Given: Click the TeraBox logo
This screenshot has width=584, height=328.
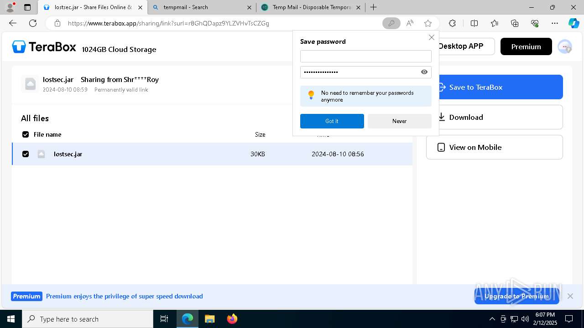Looking at the screenshot, I should pos(44,46).
